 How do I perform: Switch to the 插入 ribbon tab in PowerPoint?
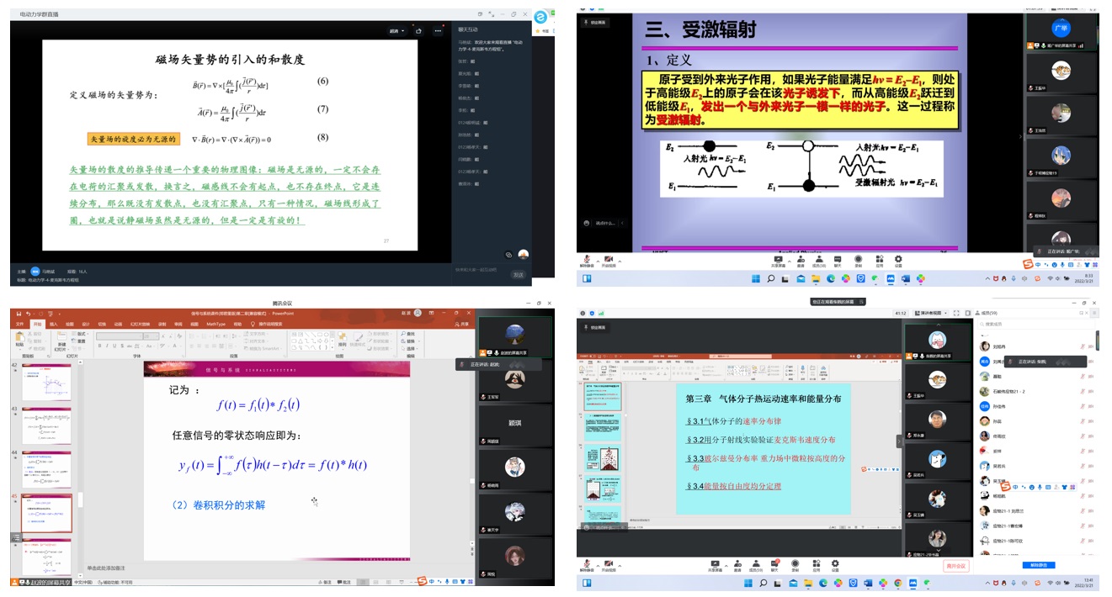[54, 323]
